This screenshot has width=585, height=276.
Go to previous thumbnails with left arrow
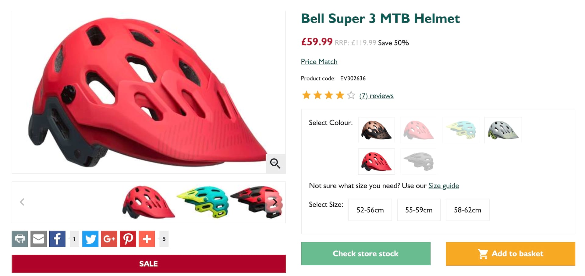tap(22, 202)
